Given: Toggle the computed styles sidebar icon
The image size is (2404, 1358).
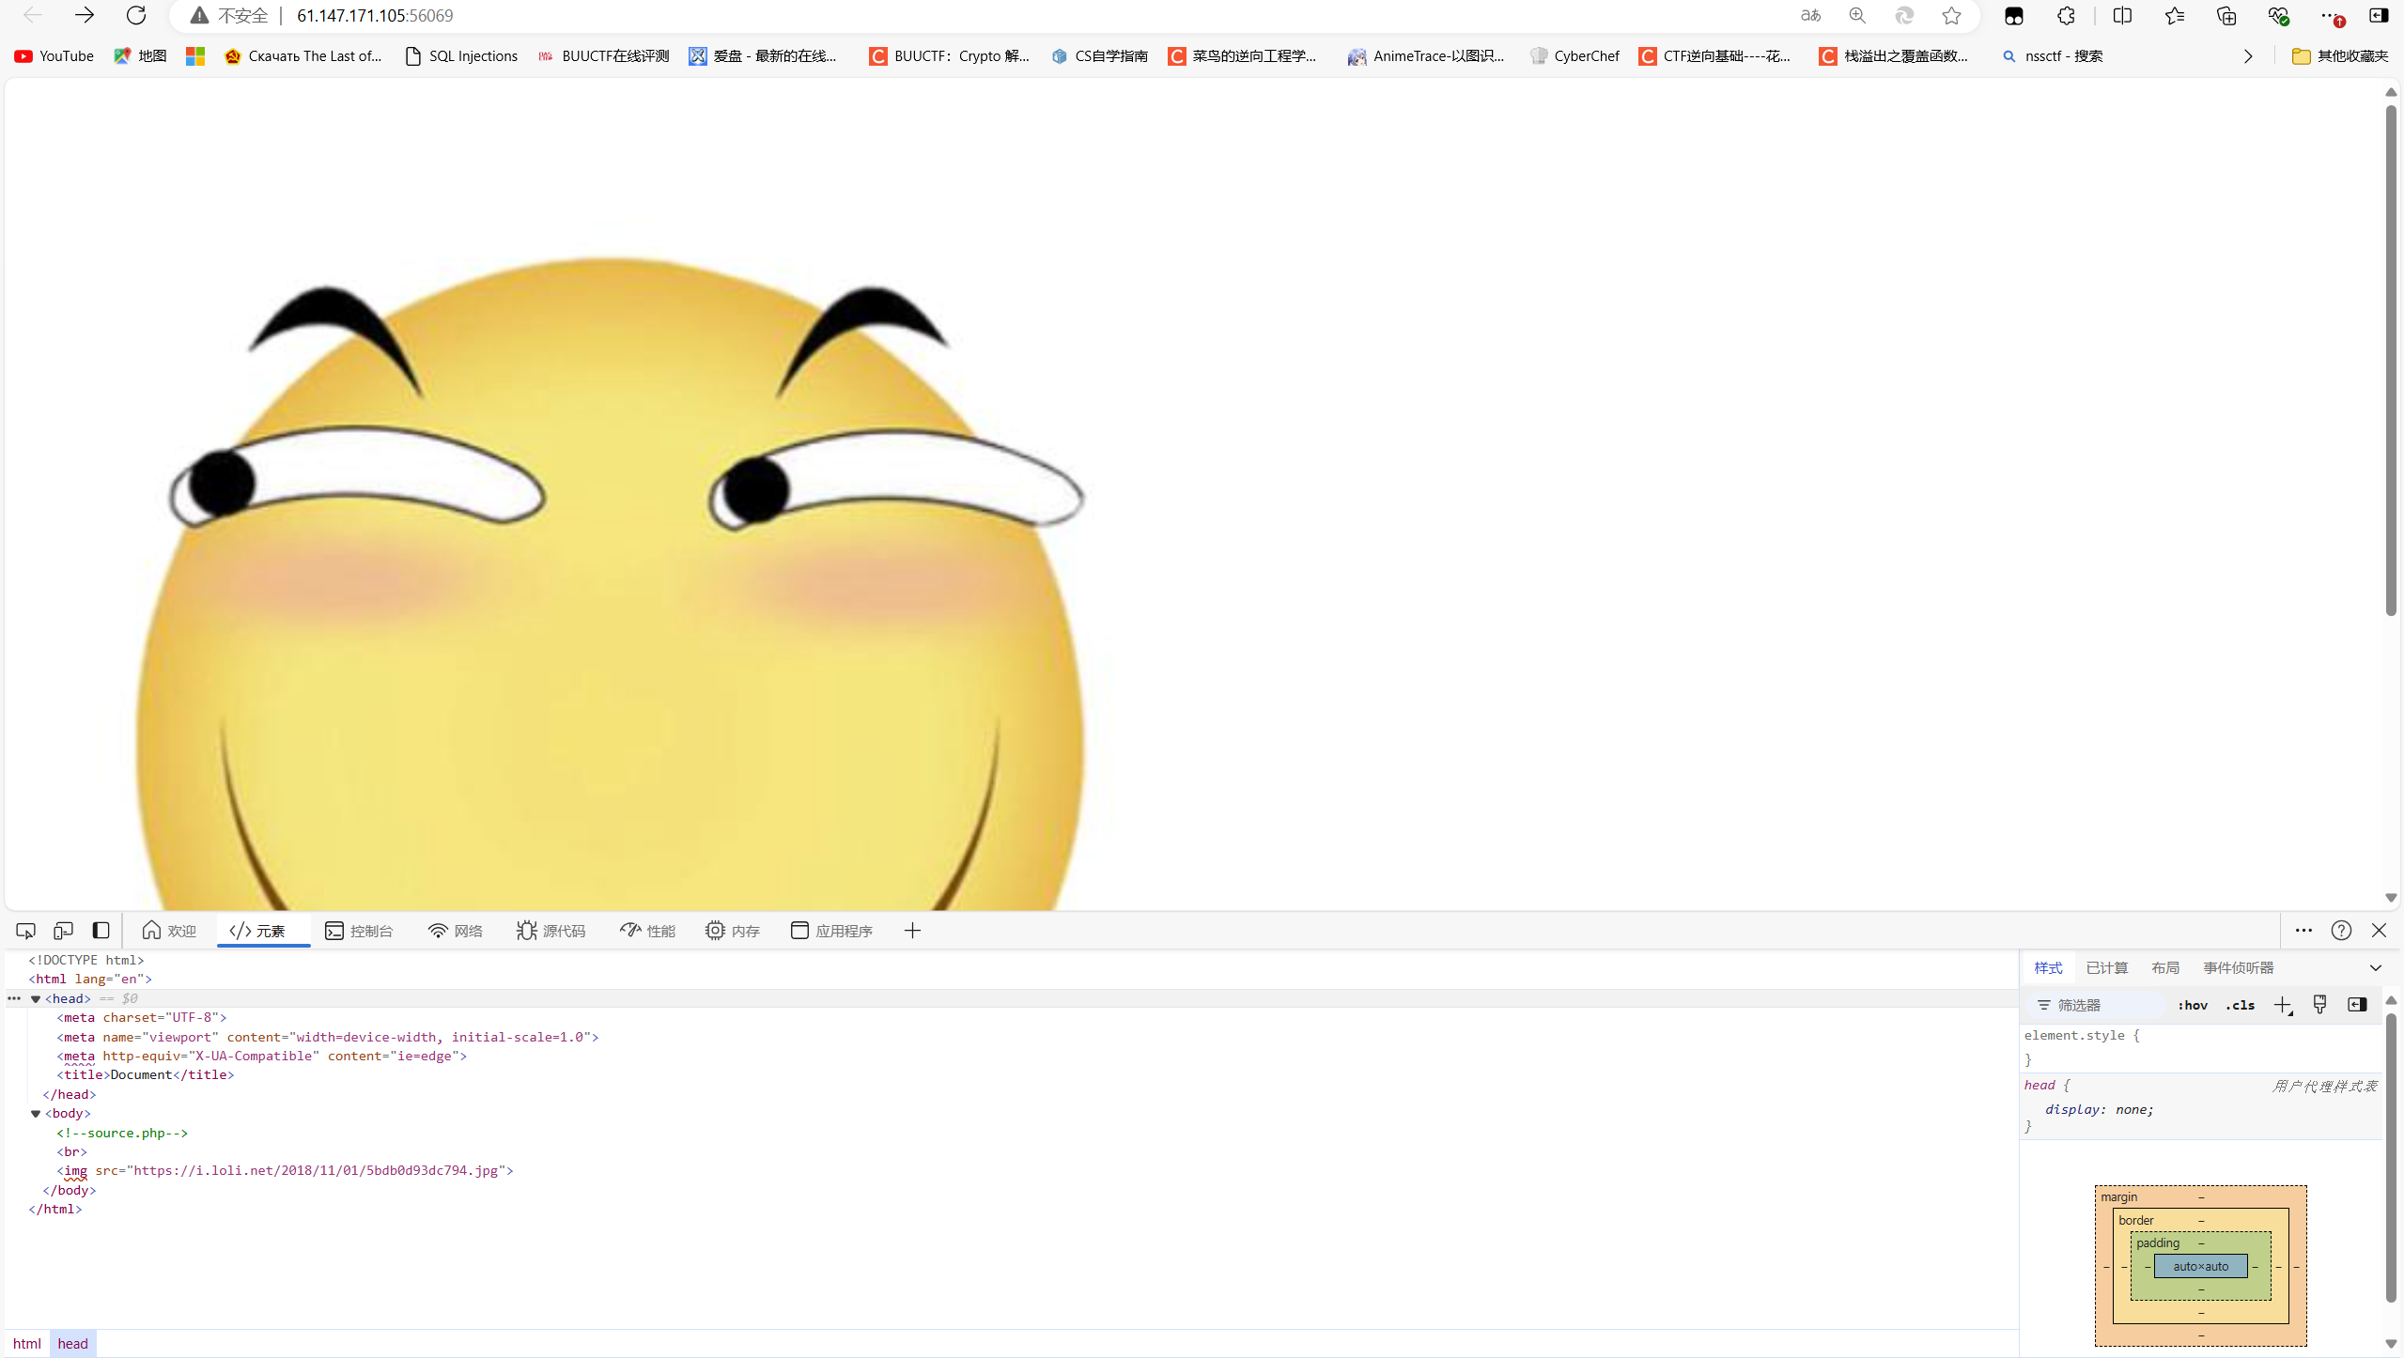Looking at the screenshot, I should pyautogui.click(x=2357, y=1005).
